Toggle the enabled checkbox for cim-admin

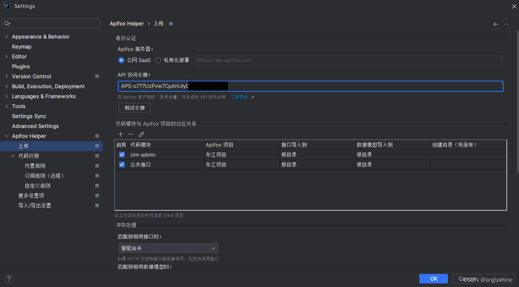click(x=122, y=155)
